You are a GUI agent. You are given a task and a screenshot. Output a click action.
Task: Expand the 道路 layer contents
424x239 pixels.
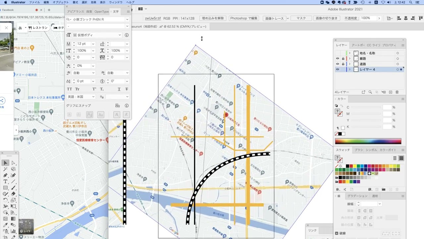click(349, 64)
